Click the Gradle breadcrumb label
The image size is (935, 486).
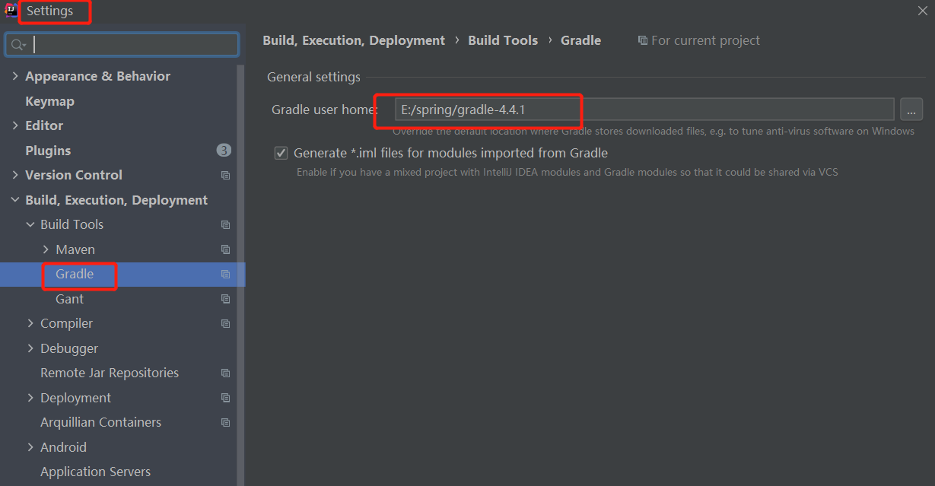point(580,40)
